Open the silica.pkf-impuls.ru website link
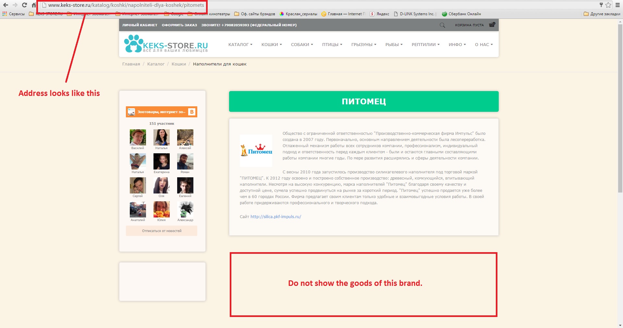 (x=276, y=217)
